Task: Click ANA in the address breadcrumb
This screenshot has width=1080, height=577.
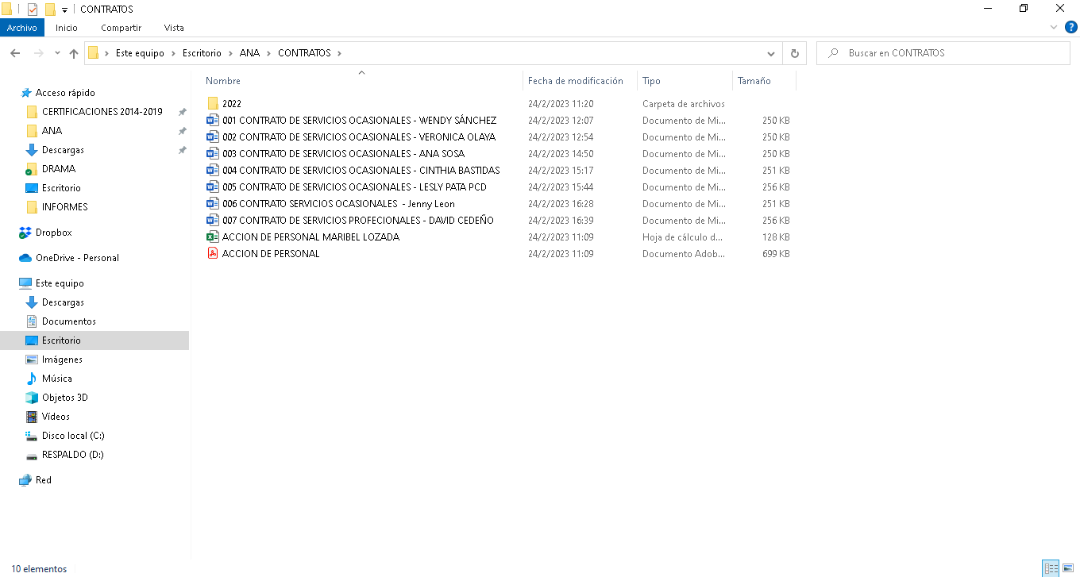Action: click(x=249, y=53)
